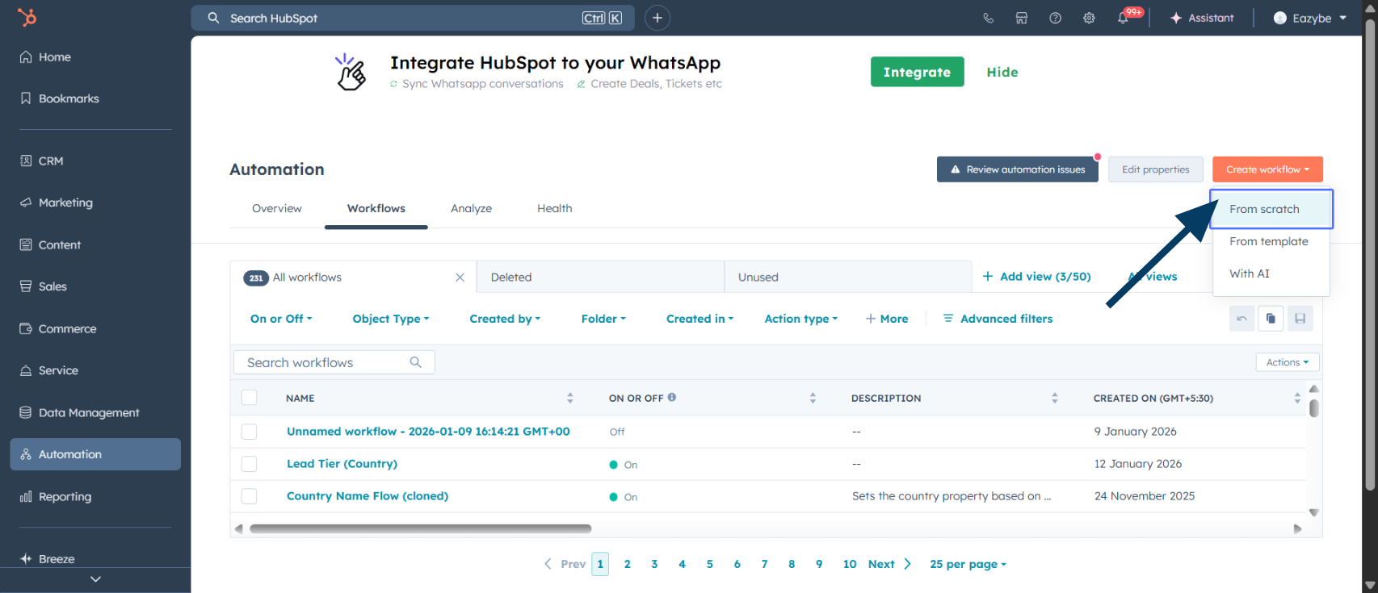Click Add view (3/50)
This screenshot has height=593, width=1378.
point(1036,277)
